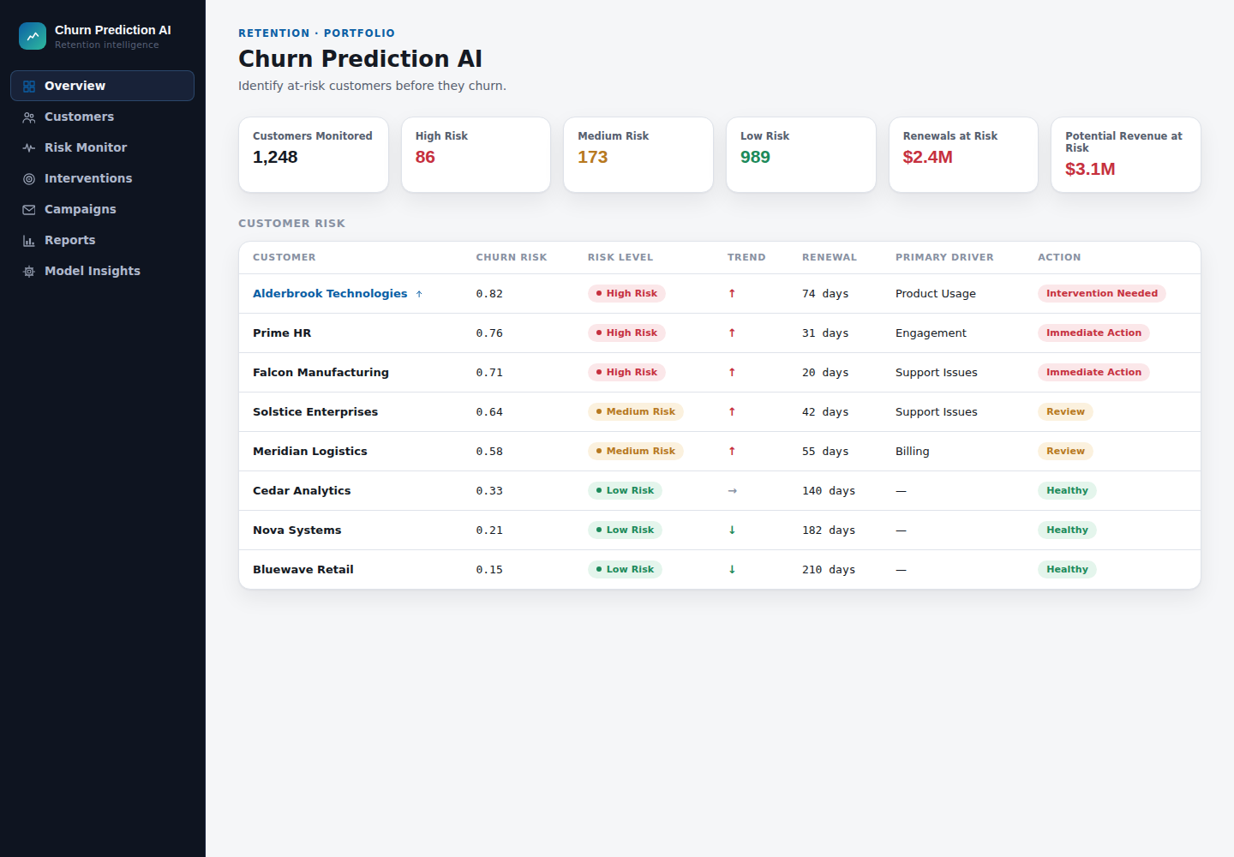Select the High Risk summary card
Image resolution: width=1234 pixels, height=857 pixels.
[x=476, y=155]
